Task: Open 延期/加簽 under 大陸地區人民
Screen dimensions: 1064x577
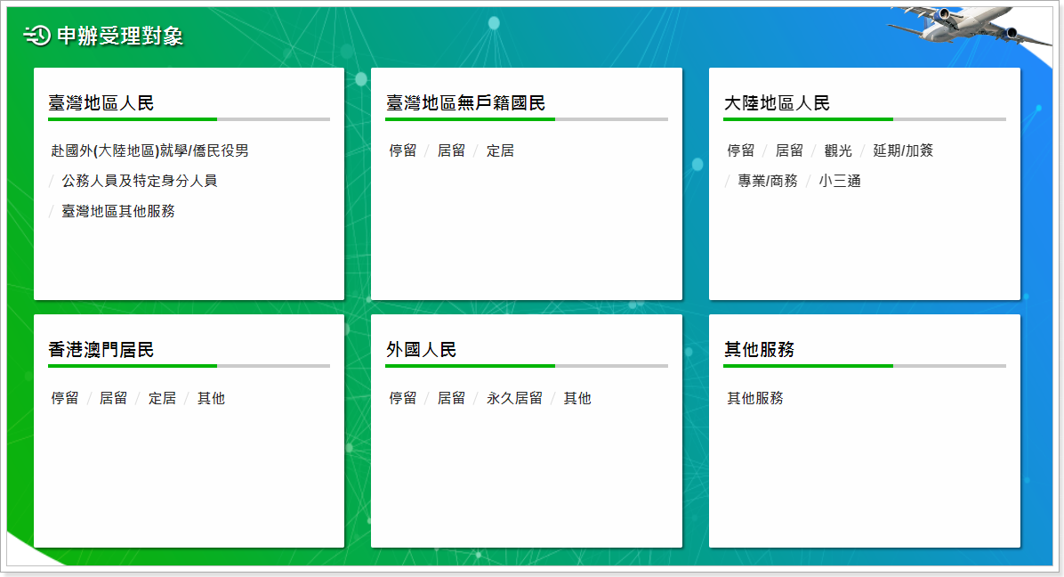Action: tap(902, 151)
